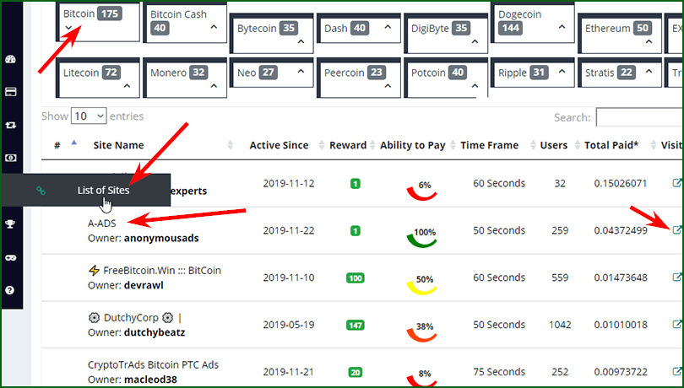Click the gamepad icon in sidebar

tap(10, 257)
